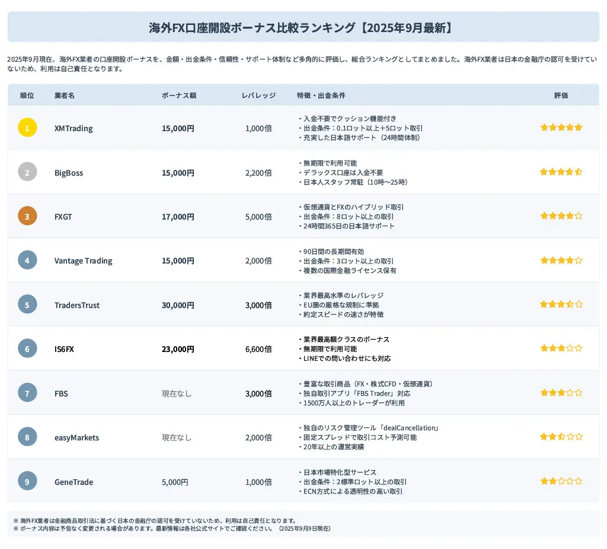The height and width of the screenshot is (549, 607).
Task: Click the page title heading banner
Action: coord(303,27)
